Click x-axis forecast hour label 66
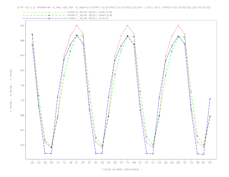229x177 pixels. (x=172, y=163)
